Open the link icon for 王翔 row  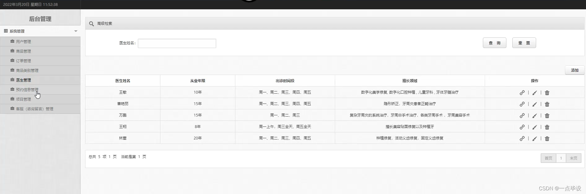click(522, 127)
